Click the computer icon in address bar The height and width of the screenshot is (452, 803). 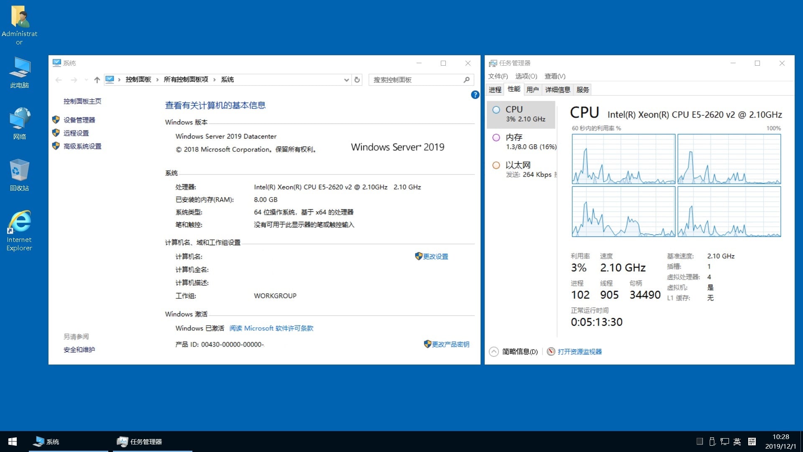(x=110, y=79)
